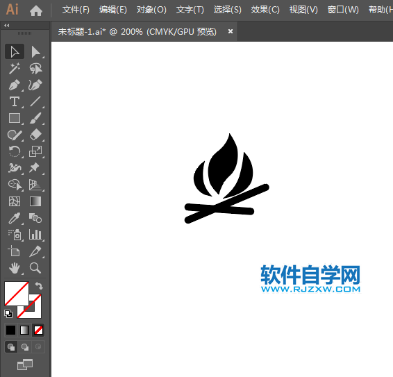Viewport: 393px width, 377px height.
Task: Select the Symbol Sprayer tool
Action: [x=15, y=235]
